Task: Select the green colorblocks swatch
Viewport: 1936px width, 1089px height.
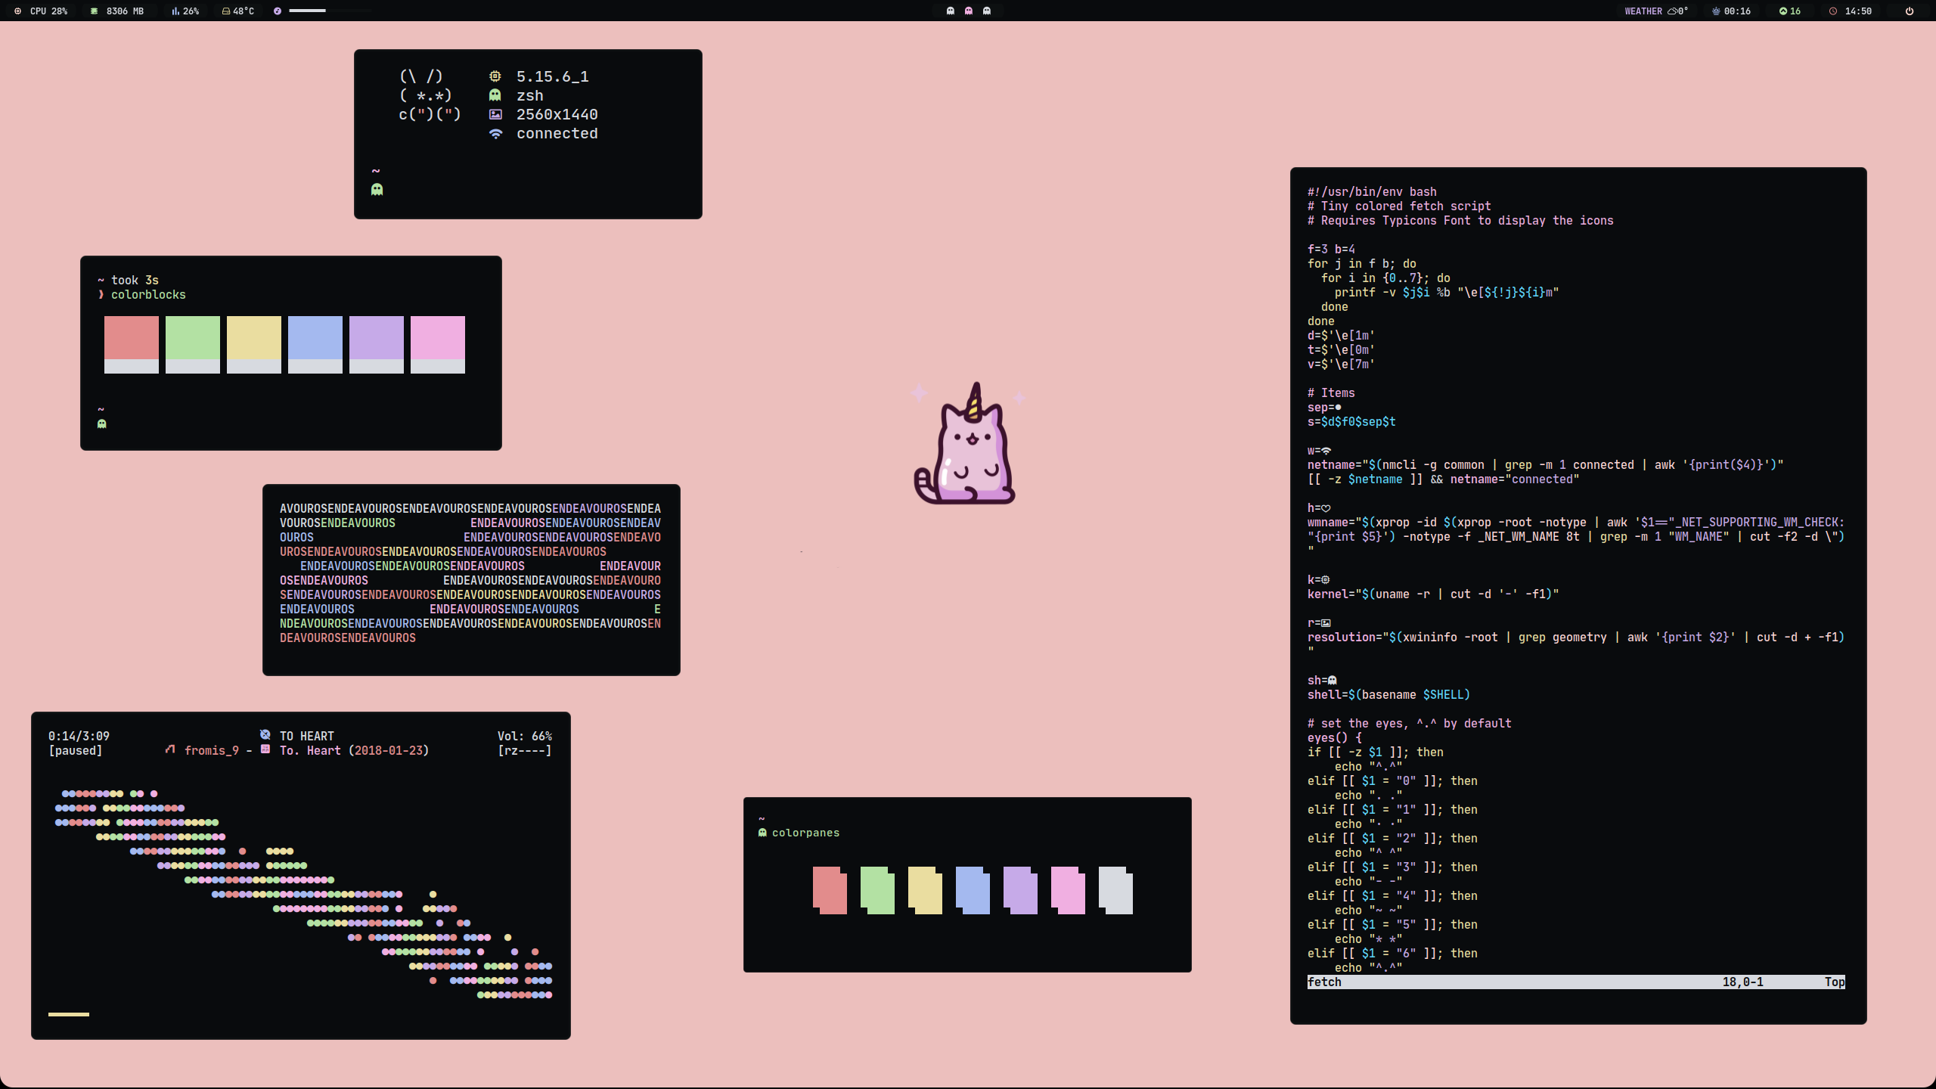Action: (193, 344)
